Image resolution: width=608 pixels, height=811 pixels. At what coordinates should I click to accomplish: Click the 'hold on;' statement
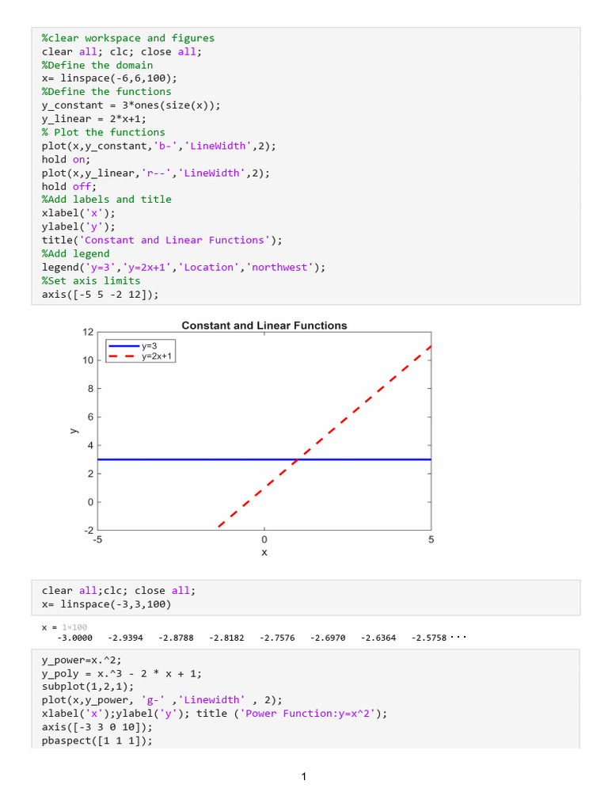(66, 159)
